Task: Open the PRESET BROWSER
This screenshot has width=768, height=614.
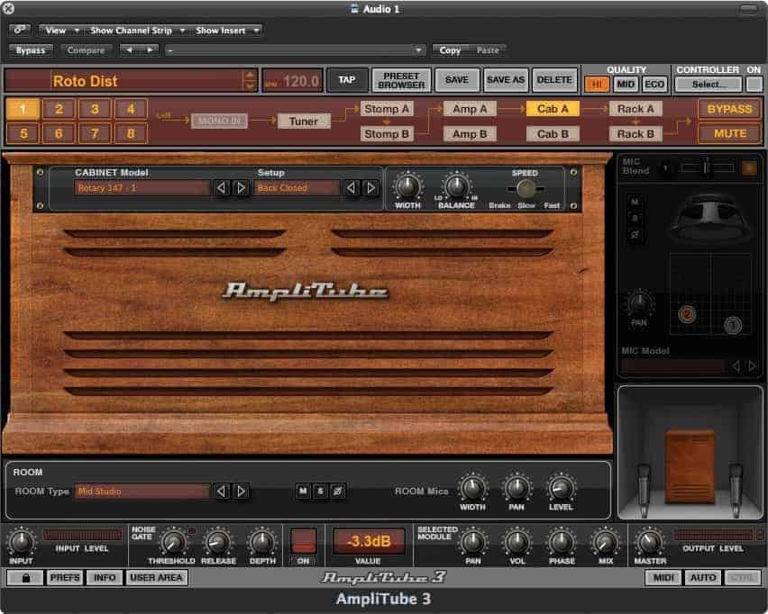Action: [401, 80]
